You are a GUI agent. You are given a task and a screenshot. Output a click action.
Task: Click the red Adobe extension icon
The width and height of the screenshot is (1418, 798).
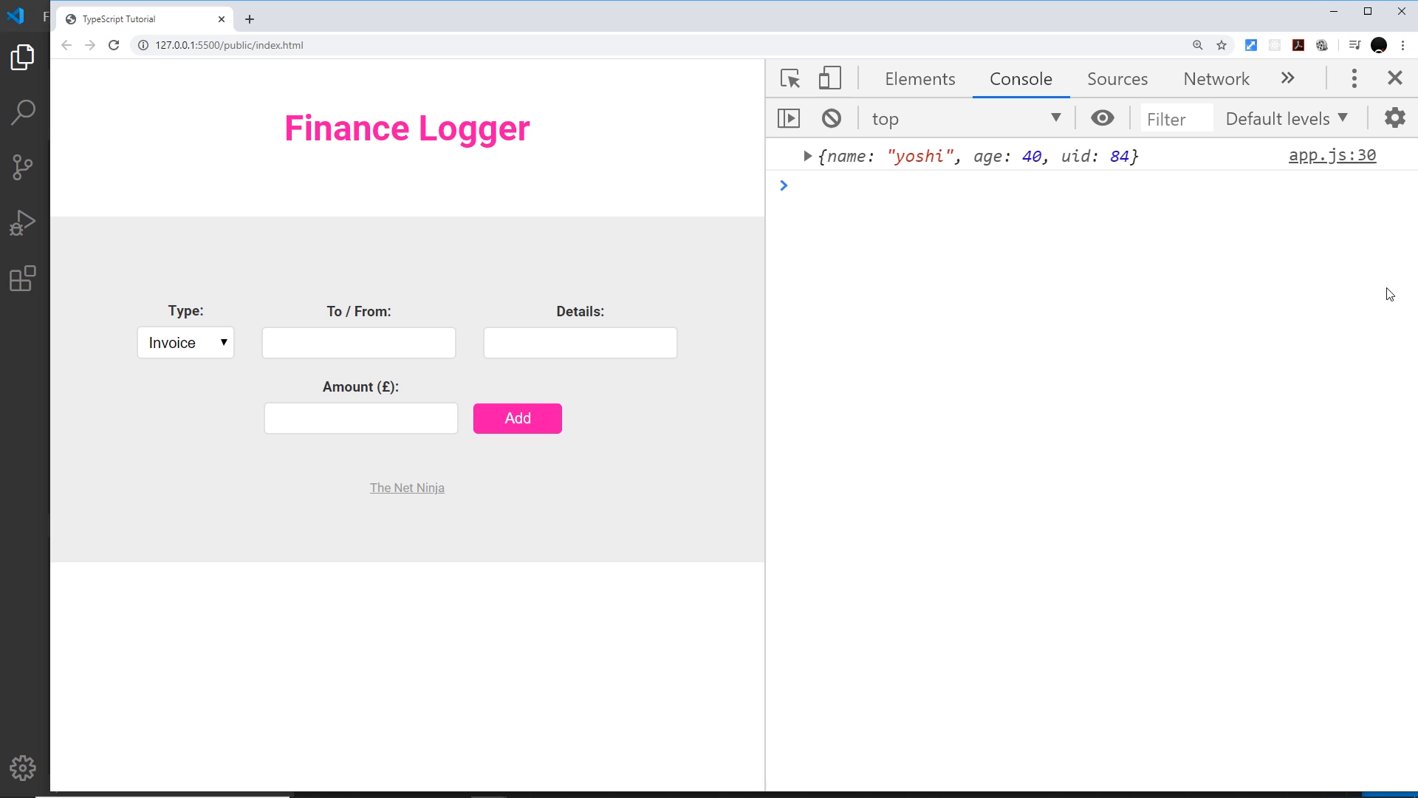click(1298, 45)
